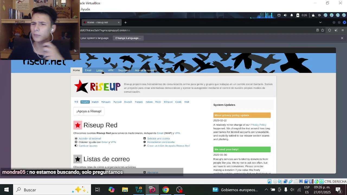Click the broom New Identity icon
The width and height of the screenshot is (347, 195).
pyautogui.click(x=336, y=30)
